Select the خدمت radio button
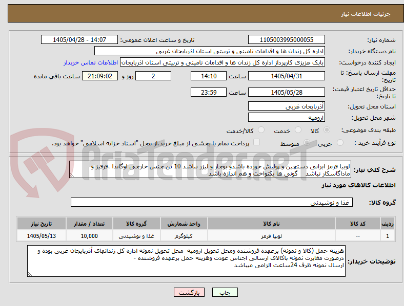 pos(298,130)
